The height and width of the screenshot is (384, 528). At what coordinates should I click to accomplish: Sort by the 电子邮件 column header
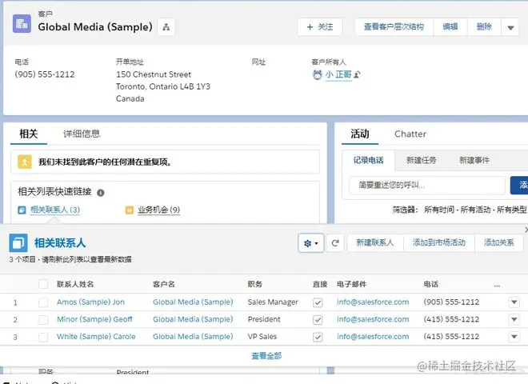coord(351,284)
